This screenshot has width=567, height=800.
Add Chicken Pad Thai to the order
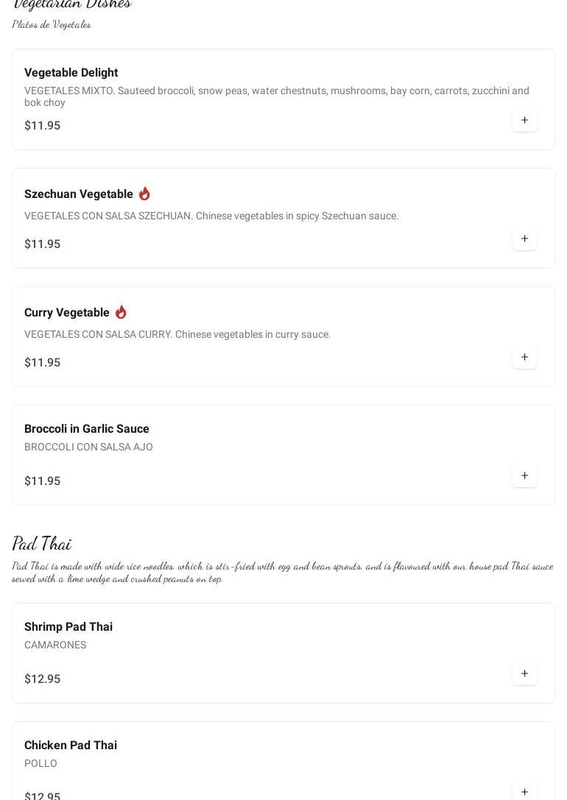(524, 791)
